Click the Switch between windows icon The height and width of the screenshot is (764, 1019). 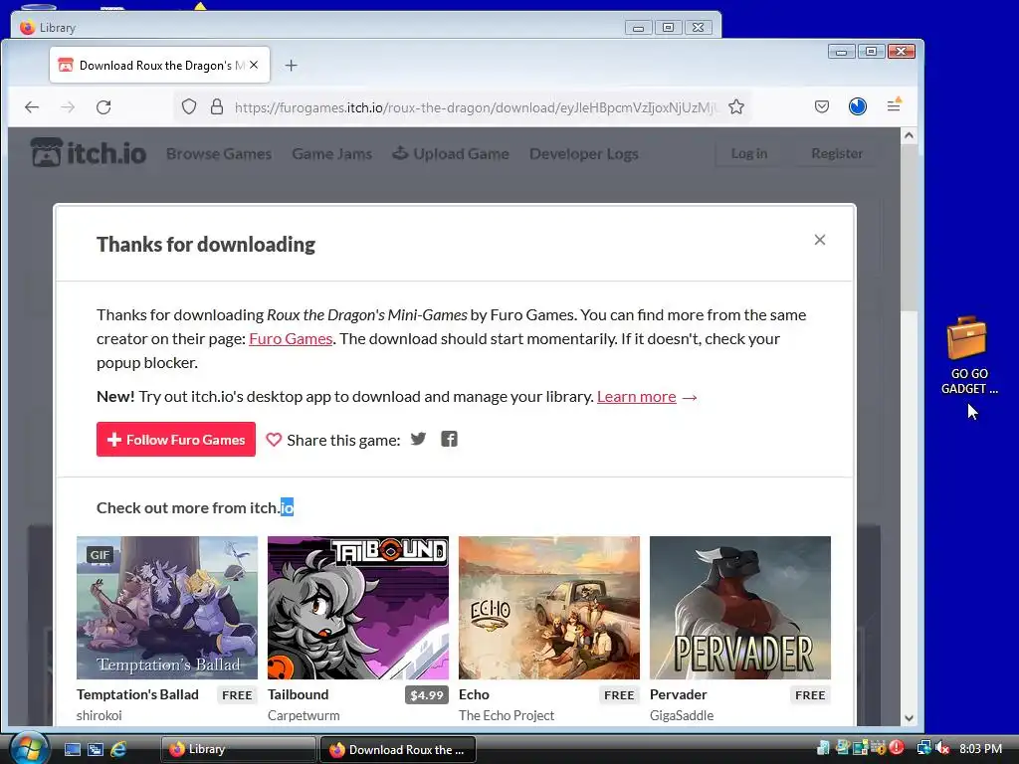coord(96,749)
